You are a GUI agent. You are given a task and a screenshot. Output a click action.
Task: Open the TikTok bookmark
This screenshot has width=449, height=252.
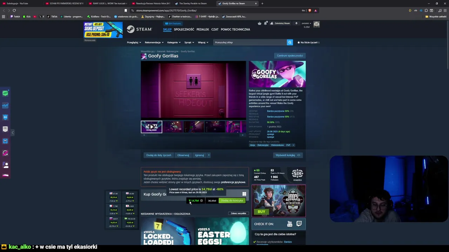point(53,16)
